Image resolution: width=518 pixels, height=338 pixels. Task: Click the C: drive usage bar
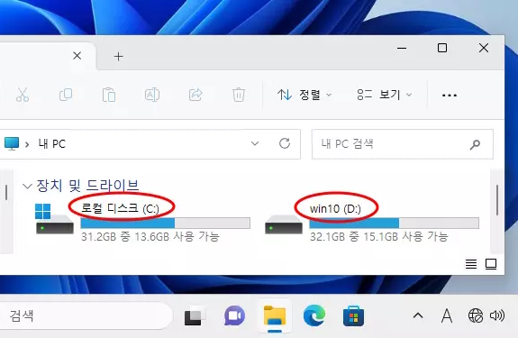[x=165, y=223]
